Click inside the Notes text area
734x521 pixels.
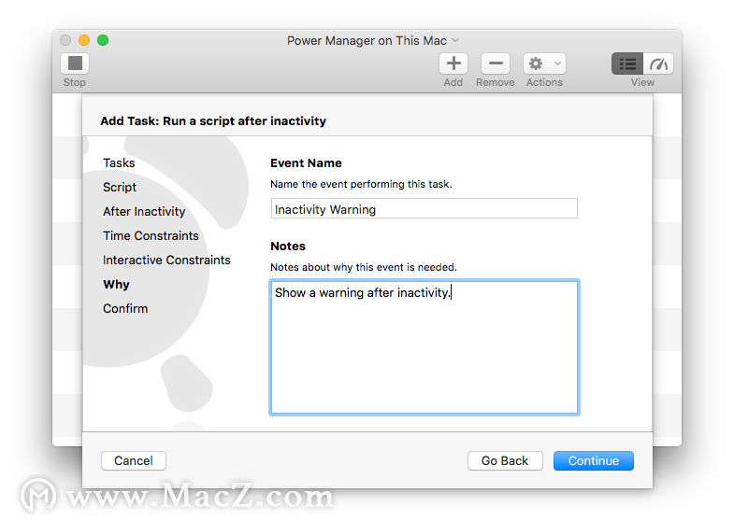(425, 347)
